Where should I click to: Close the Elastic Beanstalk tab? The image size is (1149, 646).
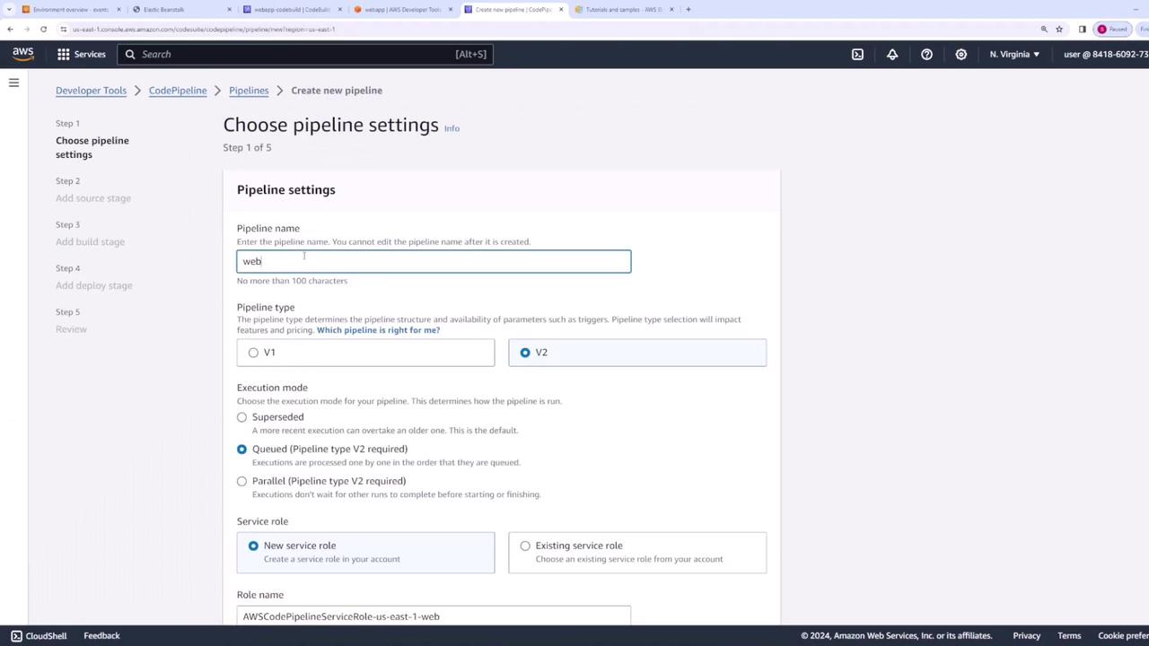pos(229,9)
